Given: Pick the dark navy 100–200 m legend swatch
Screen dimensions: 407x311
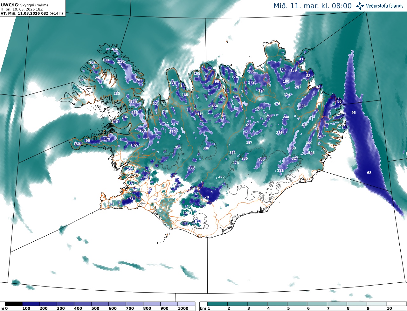Looking at the screenshot, I should pos(31,304).
